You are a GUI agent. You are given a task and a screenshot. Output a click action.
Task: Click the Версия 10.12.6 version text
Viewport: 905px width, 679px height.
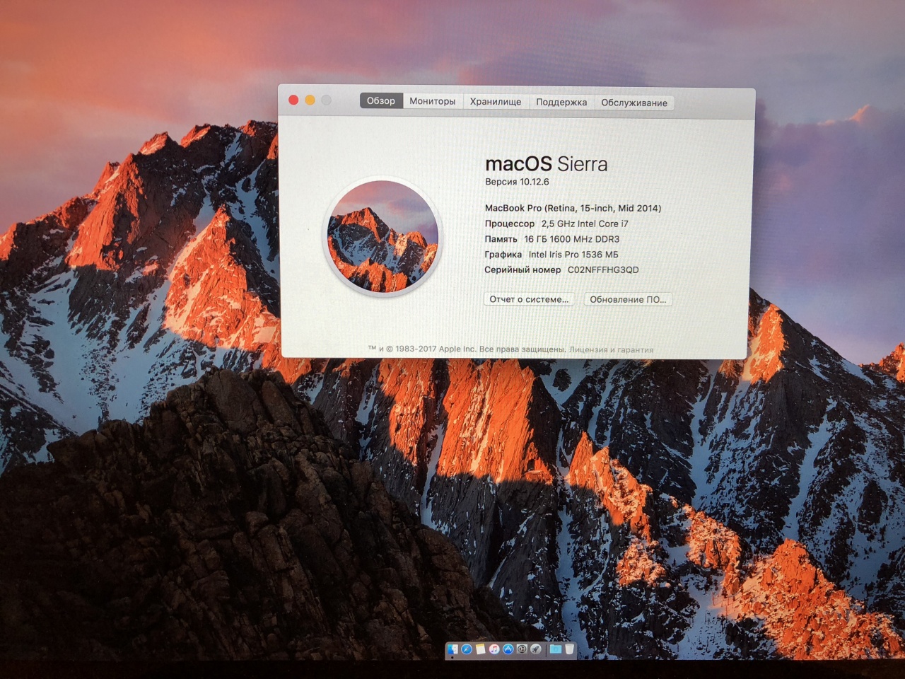[517, 182]
